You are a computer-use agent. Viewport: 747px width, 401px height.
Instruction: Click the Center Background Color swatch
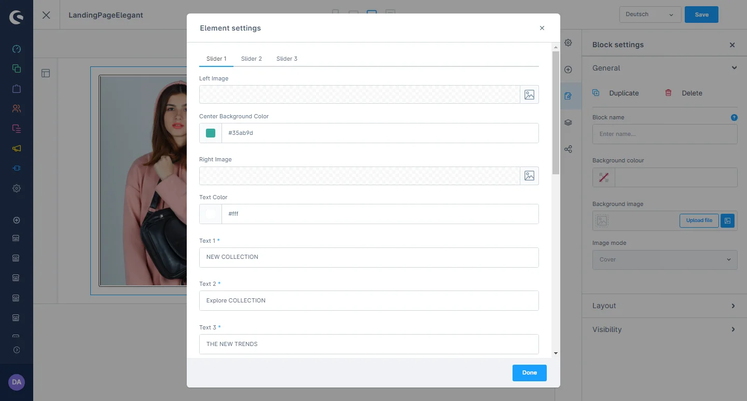pos(211,133)
